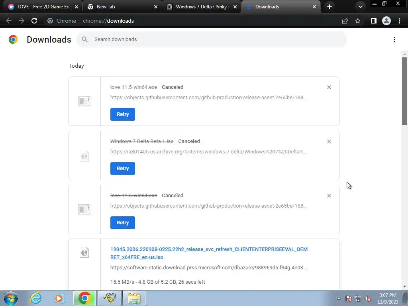Remove first love-11.5-win64.exe from list
The width and height of the screenshot is (408, 306).
click(x=329, y=87)
